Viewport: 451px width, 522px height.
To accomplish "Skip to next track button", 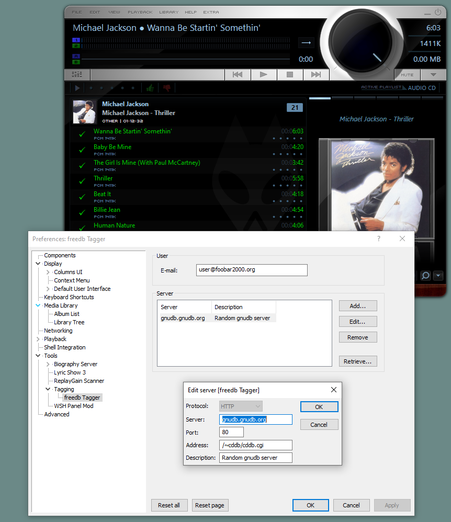I will (x=316, y=75).
